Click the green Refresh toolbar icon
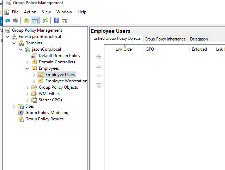 pos(45,21)
